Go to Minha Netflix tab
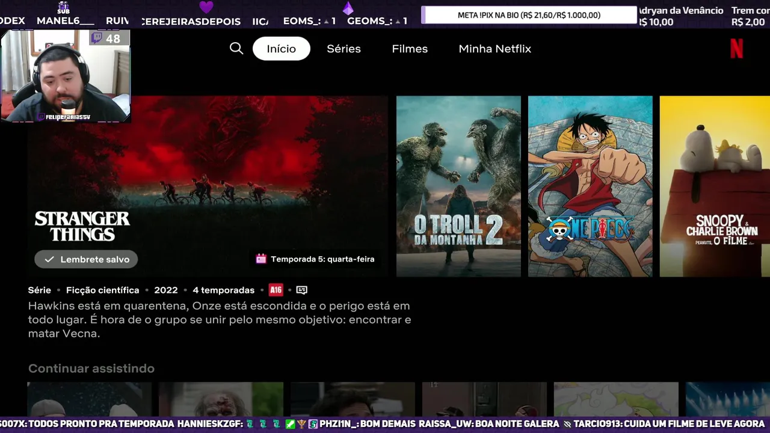This screenshot has height=433, width=770. tap(495, 49)
